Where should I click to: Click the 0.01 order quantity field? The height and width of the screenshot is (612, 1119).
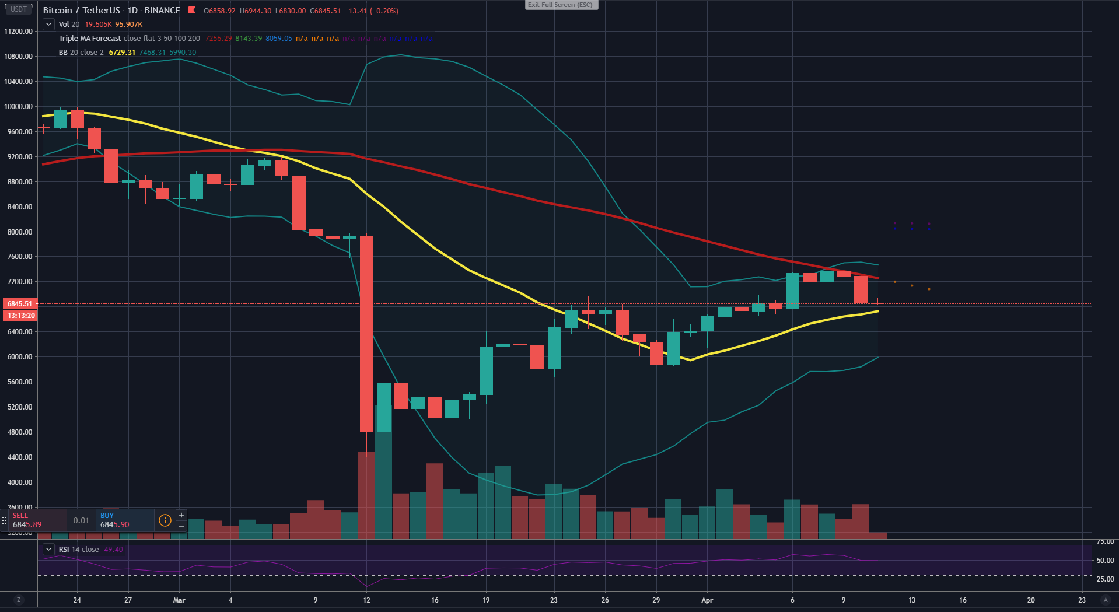(81, 520)
